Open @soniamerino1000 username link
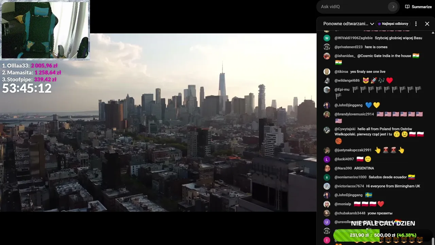The image size is (435, 245). (350, 177)
